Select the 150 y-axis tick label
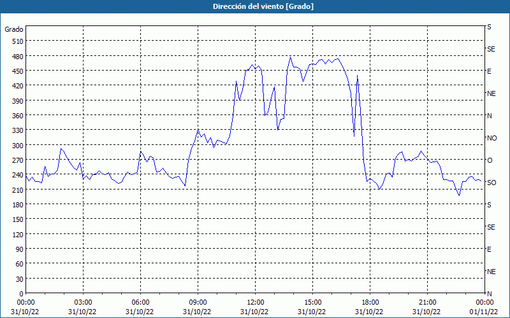 pos(18,219)
